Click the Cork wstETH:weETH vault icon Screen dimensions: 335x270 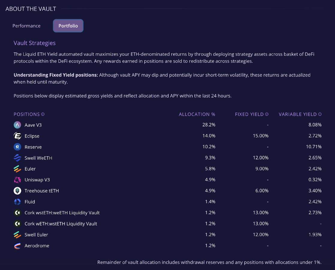17,213
